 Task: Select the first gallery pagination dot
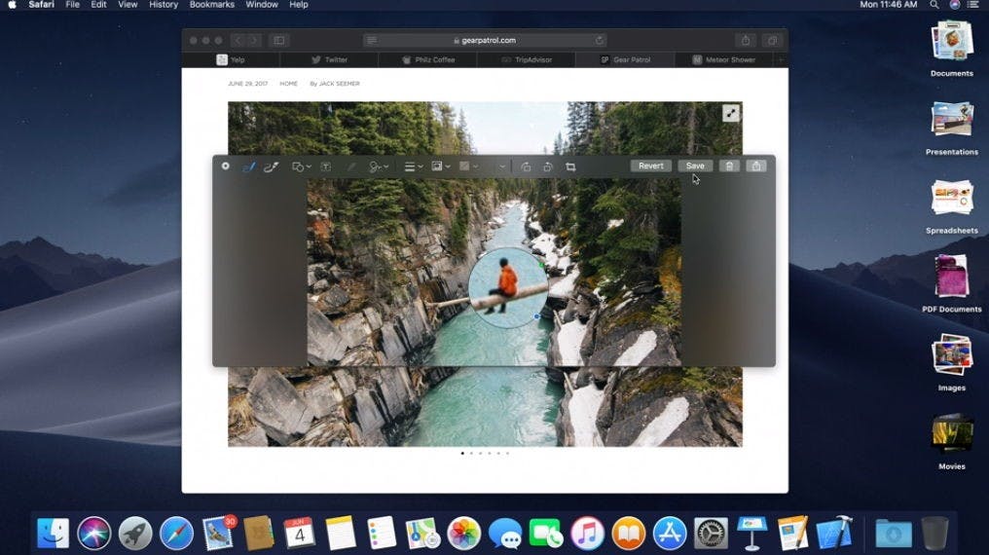tap(462, 453)
